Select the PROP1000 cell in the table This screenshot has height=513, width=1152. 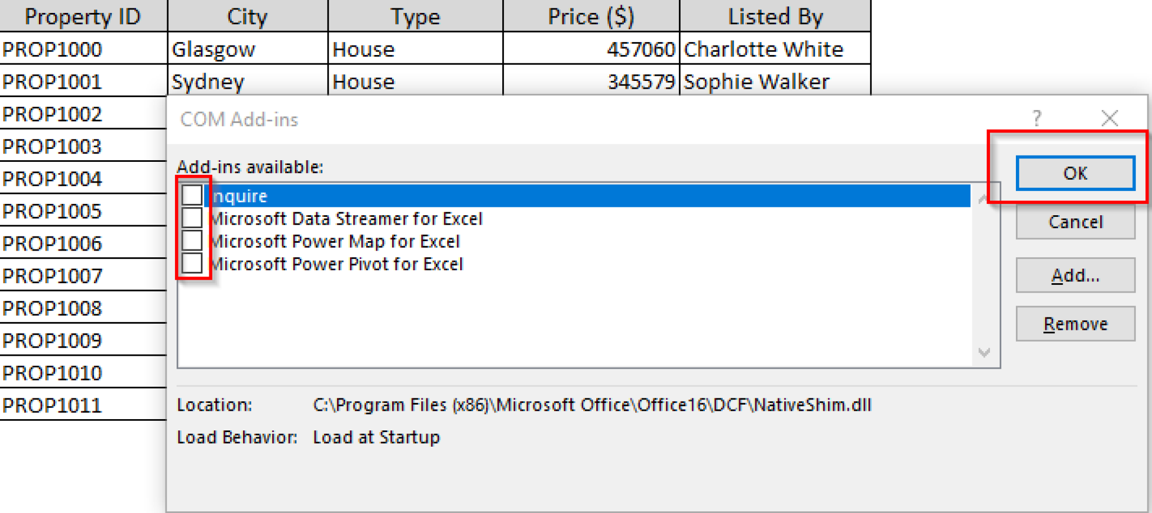pyautogui.click(x=54, y=49)
